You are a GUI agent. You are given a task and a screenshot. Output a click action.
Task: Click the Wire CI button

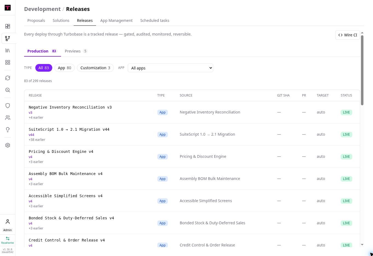point(348,35)
